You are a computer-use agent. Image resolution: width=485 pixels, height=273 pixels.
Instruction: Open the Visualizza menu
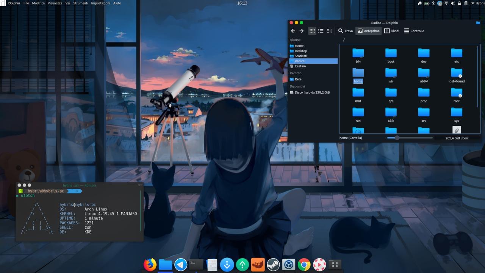click(x=55, y=3)
